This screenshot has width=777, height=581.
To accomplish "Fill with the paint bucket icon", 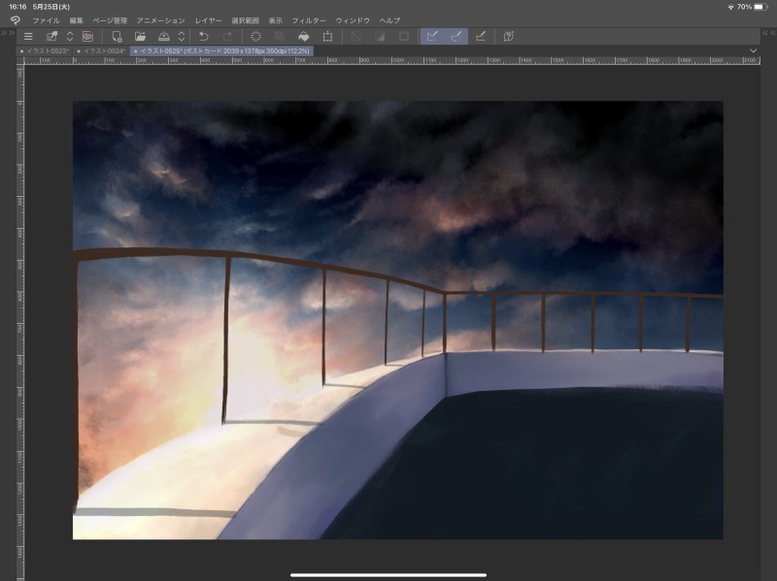I will 303,37.
